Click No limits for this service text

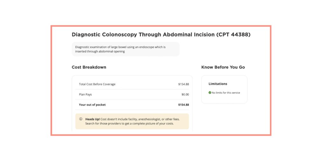226,93
